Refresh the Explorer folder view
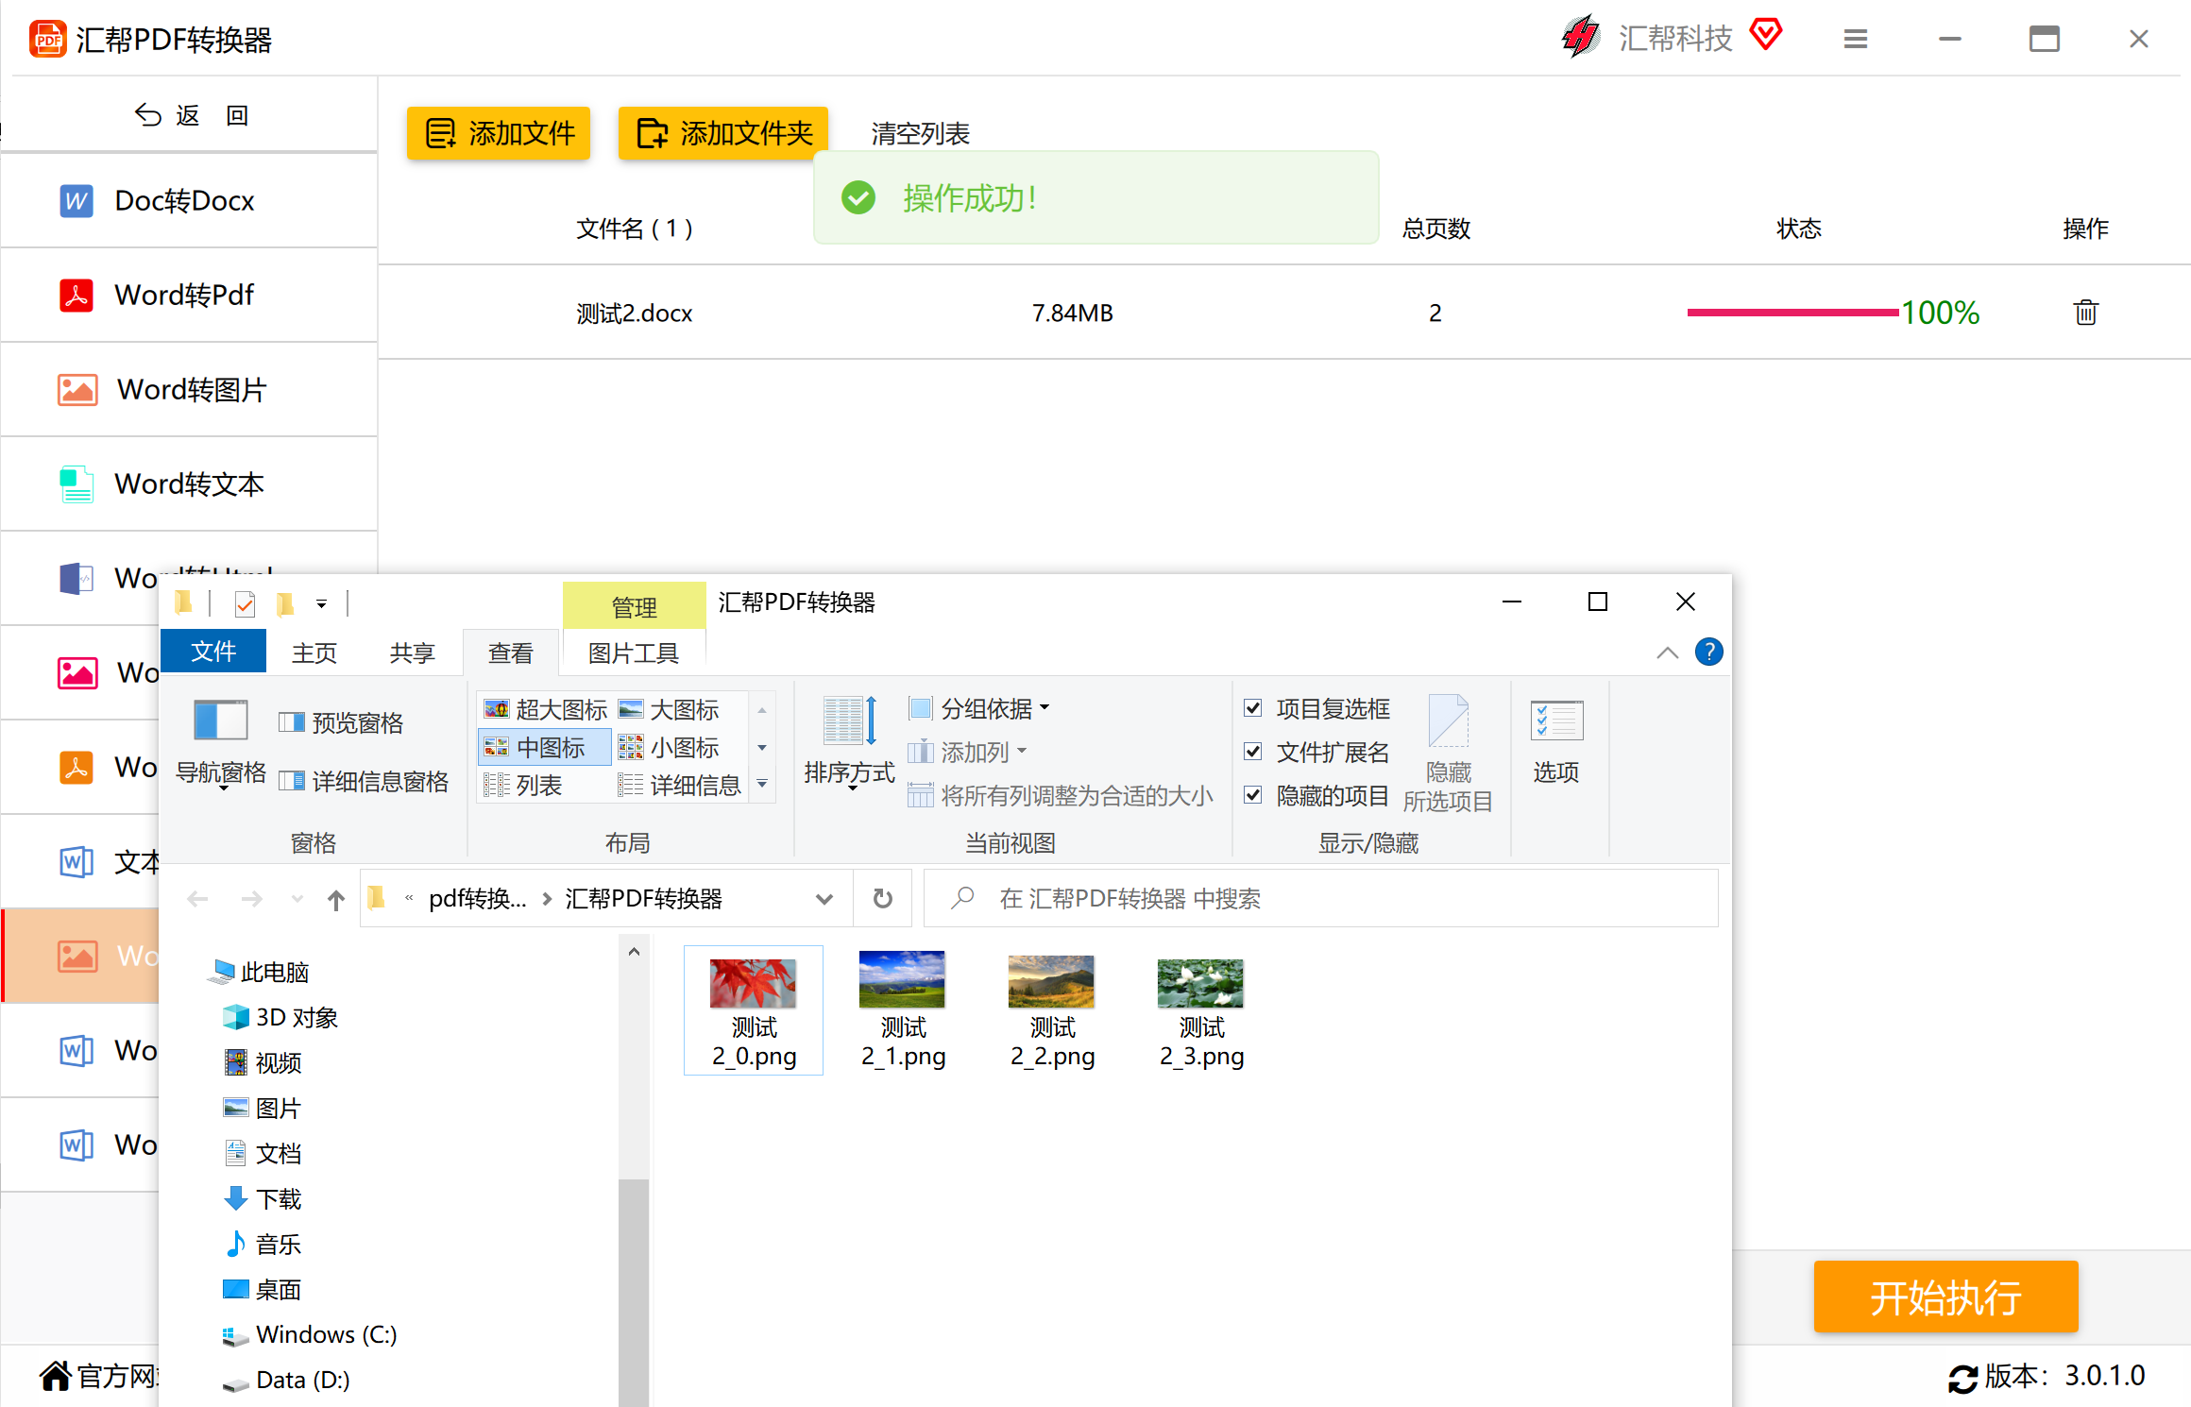 [x=882, y=898]
